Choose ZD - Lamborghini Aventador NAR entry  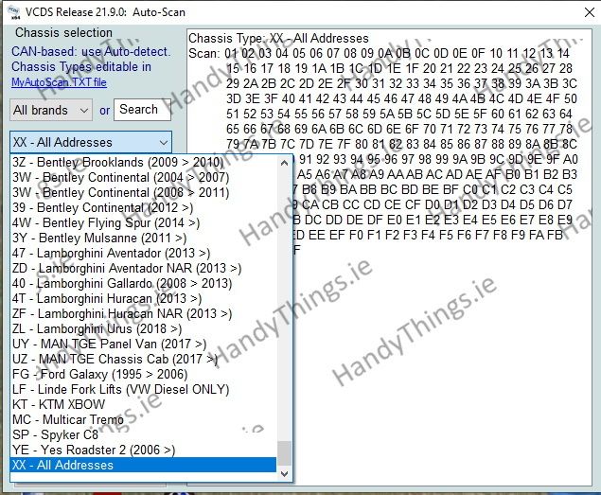click(x=143, y=269)
